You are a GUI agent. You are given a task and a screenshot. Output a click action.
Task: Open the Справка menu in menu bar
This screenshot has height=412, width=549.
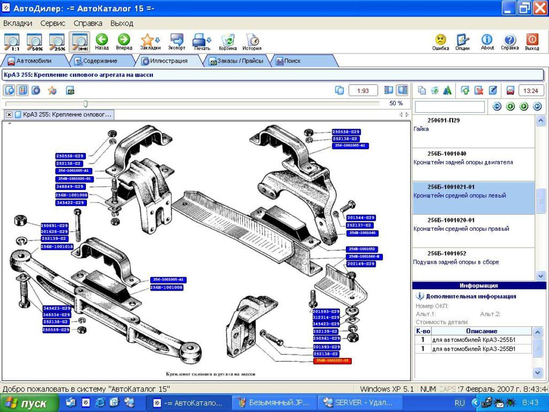coord(88,23)
